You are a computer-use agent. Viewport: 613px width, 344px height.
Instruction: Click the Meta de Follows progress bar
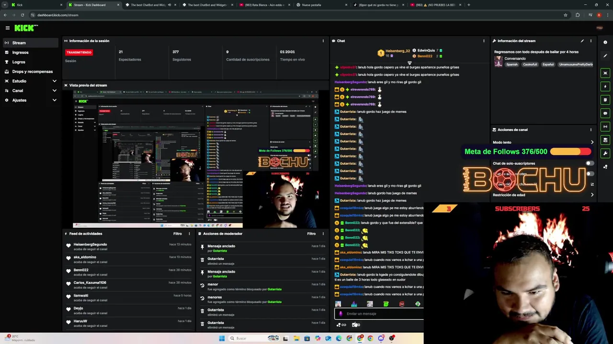570,151
